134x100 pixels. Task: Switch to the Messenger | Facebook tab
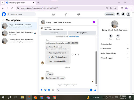click(20, 3)
